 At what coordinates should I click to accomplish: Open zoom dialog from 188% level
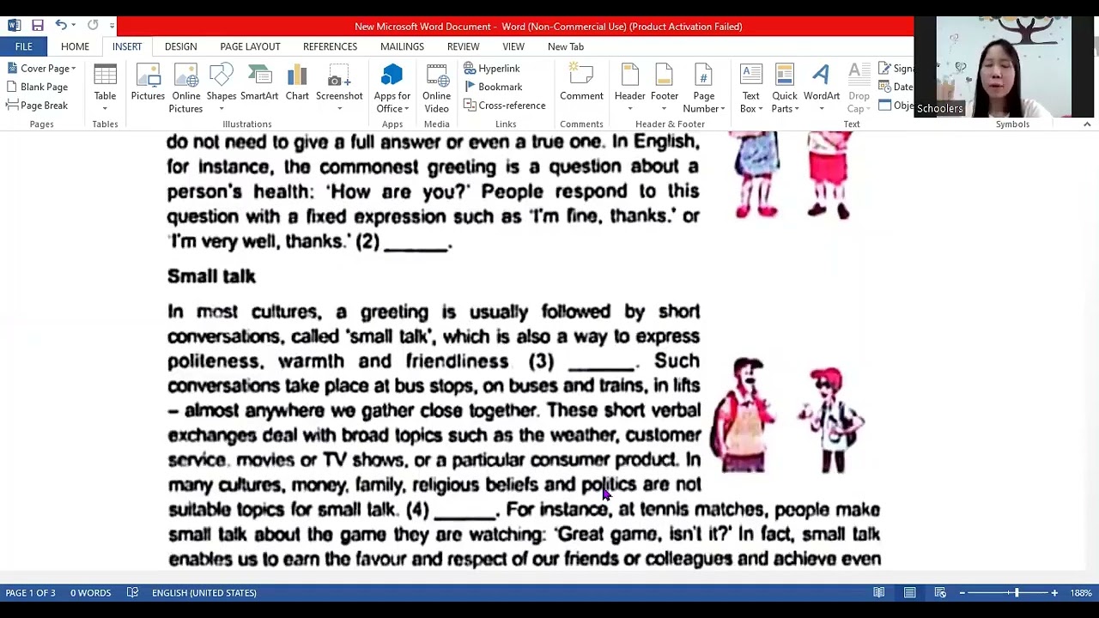1081,593
